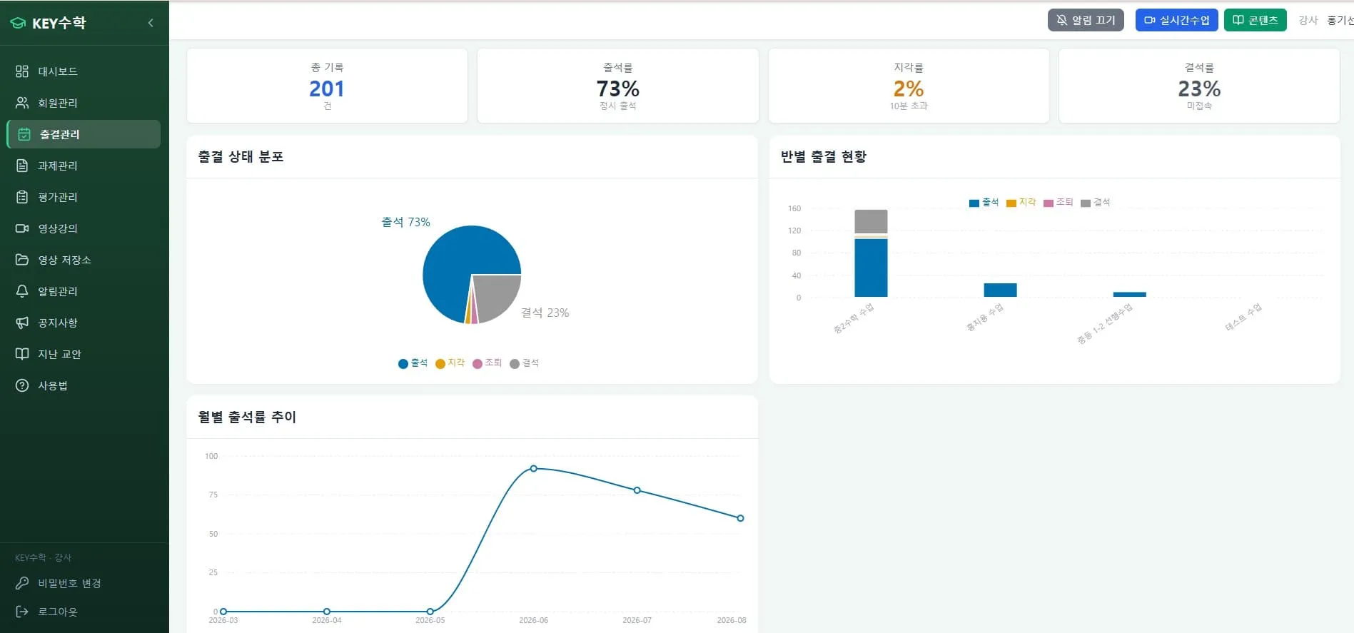Click the 2026-08 data point on line
1354x633 pixels.
[x=740, y=518]
